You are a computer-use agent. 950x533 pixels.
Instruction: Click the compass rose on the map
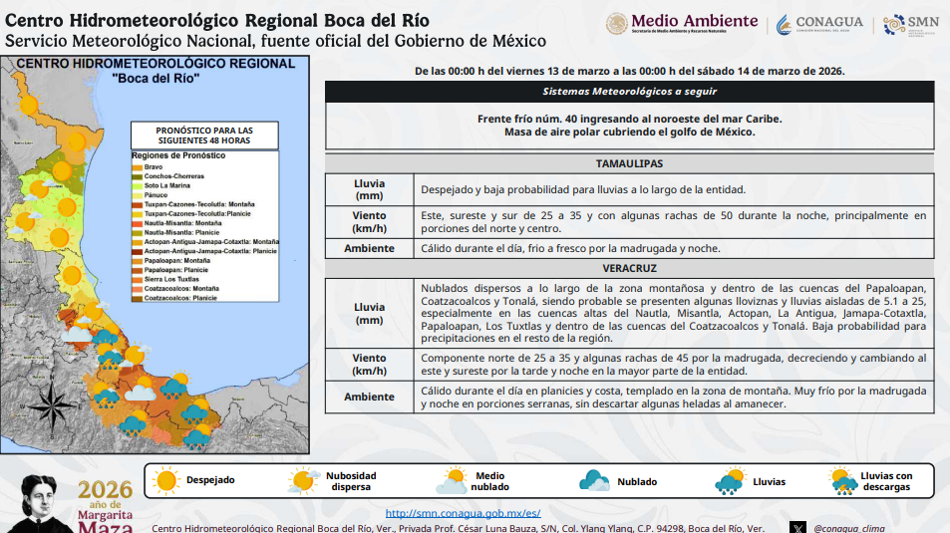tap(45, 402)
